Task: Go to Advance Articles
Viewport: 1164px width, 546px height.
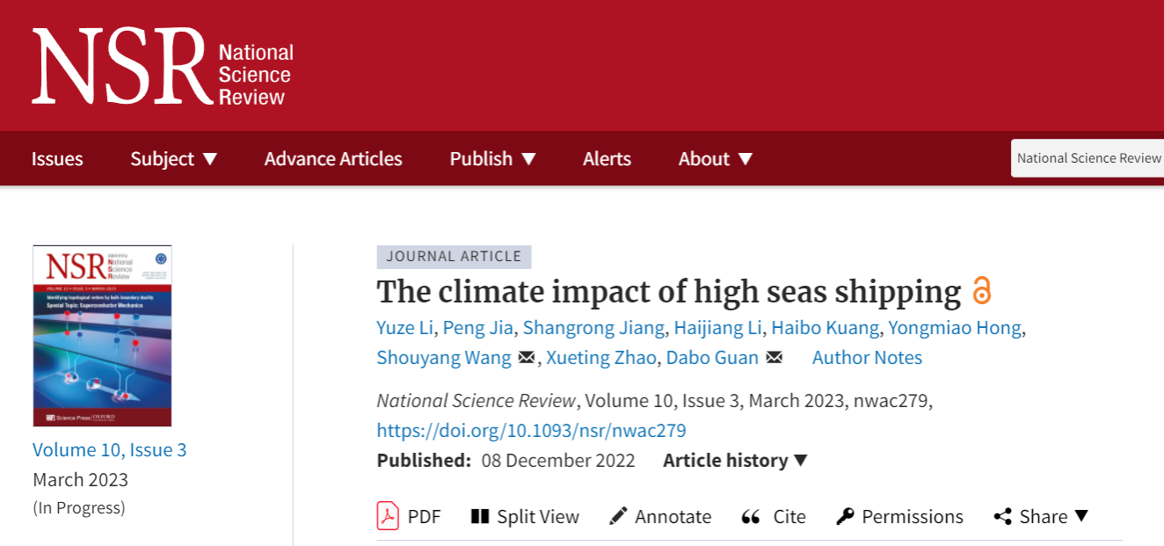Action: (x=333, y=159)
